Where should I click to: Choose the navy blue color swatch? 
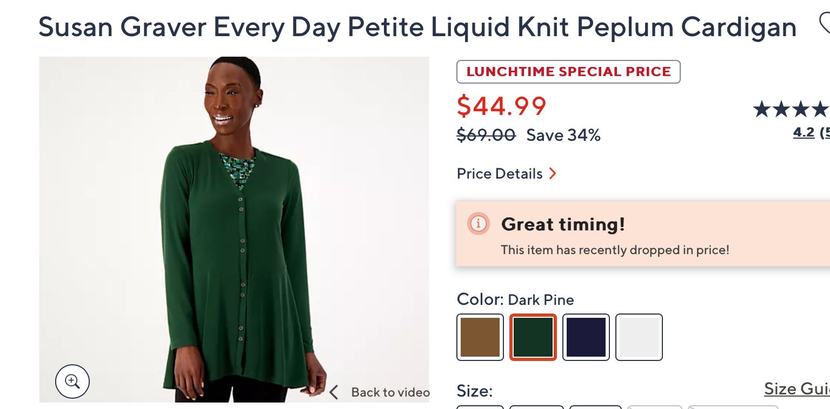coord(586,337)
